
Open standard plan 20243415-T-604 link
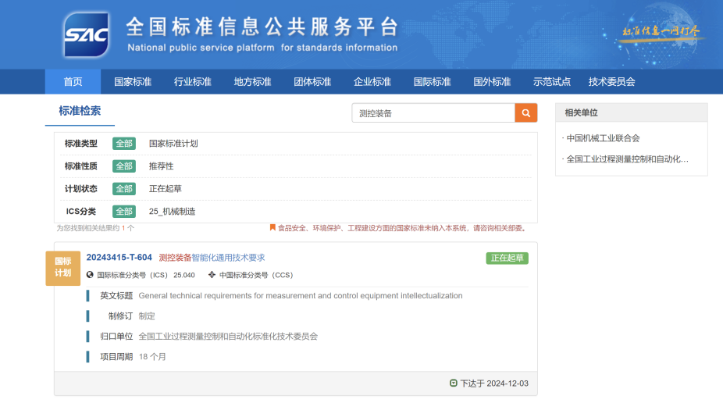pyautogui.click(x=119, y=258)
